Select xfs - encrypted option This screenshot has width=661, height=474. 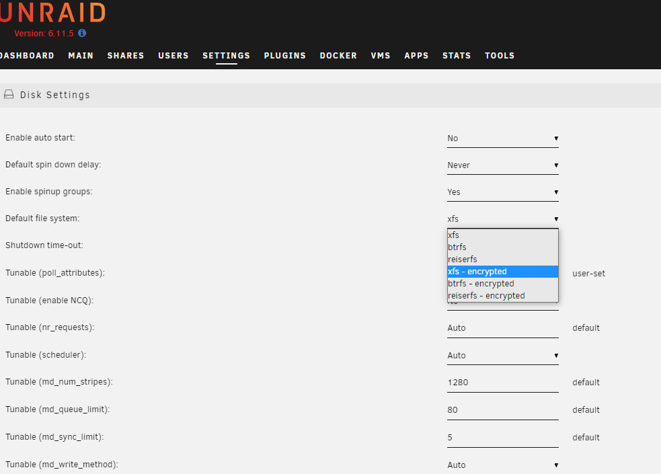pos(503,272)
